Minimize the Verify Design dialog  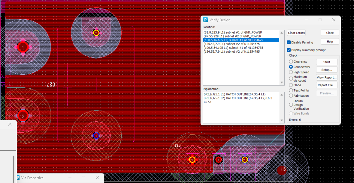pyautogui.click(x=306, y=20)
